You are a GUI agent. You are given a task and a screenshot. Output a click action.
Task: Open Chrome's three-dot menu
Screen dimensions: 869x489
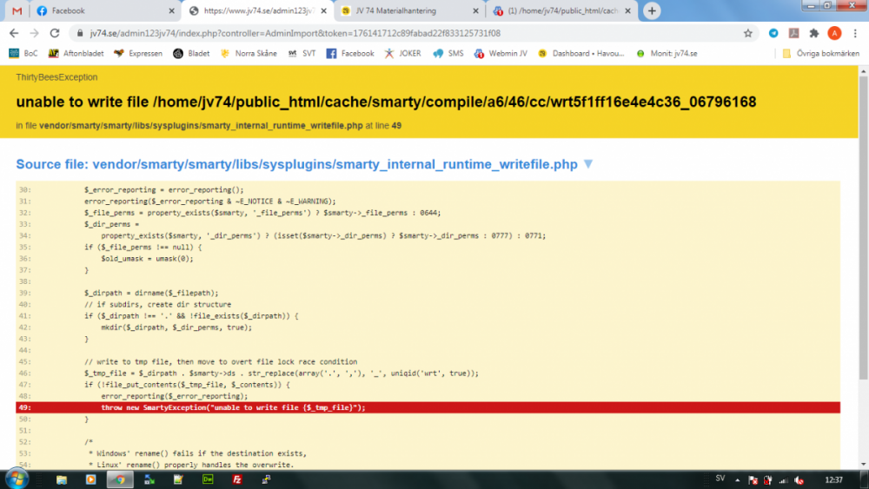855,33
